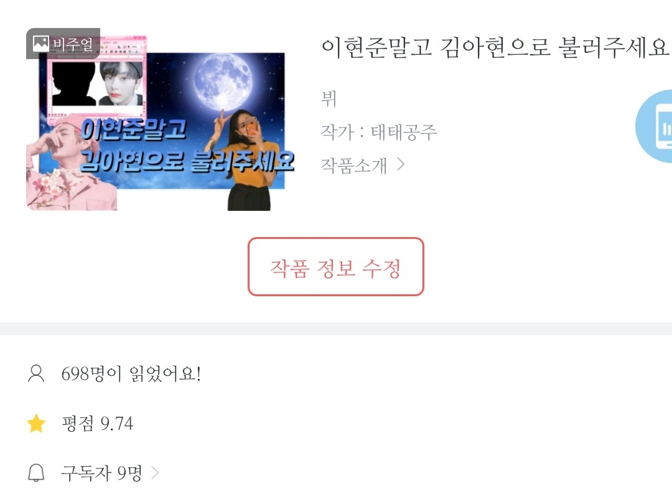Open the 작품소개 work introduction link
The width and height of the screenshot is (672, 504).
pyautogui.click(x=354, y=165)
